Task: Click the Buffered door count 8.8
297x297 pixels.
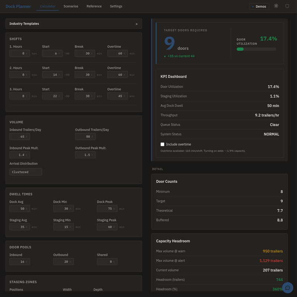Action: pos(280,220)
